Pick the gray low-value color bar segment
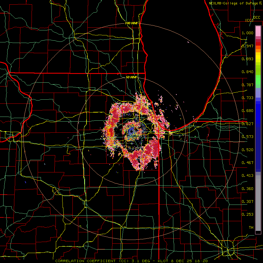 (x=258, y=203)
